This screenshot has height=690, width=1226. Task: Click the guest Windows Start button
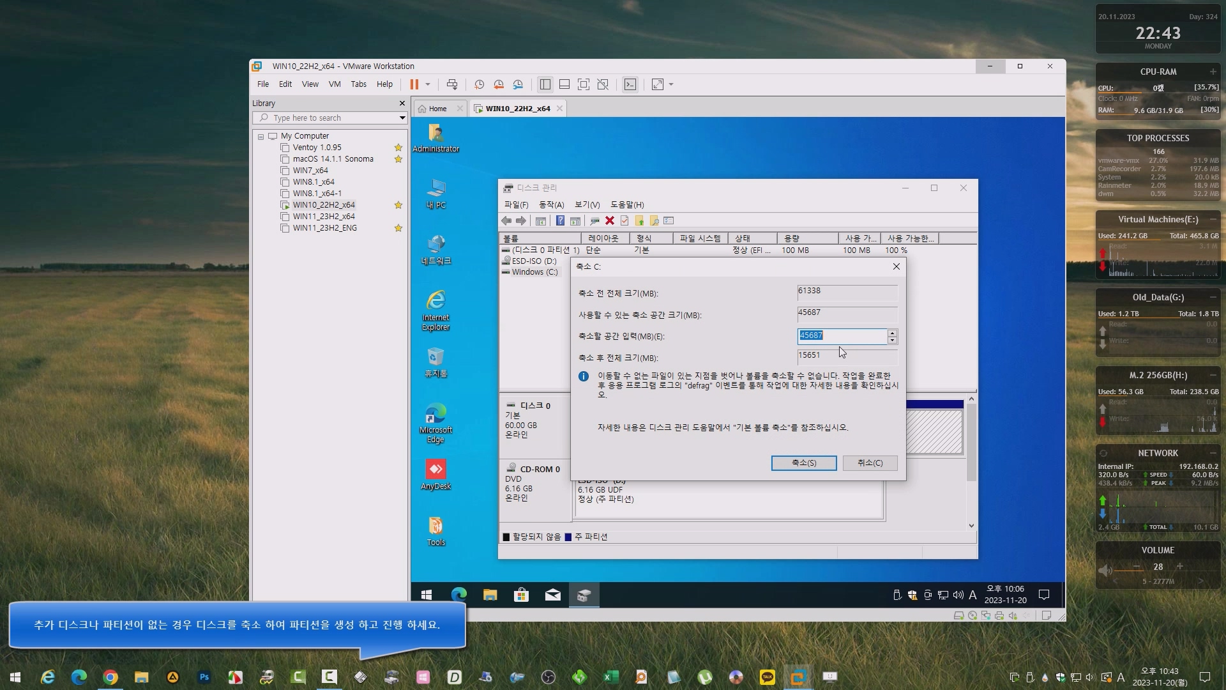click(427, 595)
